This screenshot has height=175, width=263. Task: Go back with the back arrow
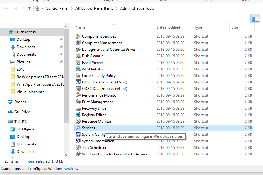(x=6, y=8)
